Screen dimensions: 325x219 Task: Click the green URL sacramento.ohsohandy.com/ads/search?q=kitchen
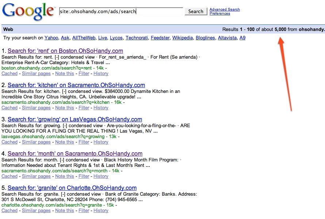pos(56,102)
